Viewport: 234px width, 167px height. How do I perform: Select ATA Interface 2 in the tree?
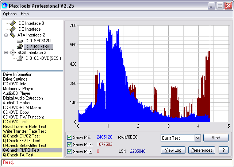31,35
